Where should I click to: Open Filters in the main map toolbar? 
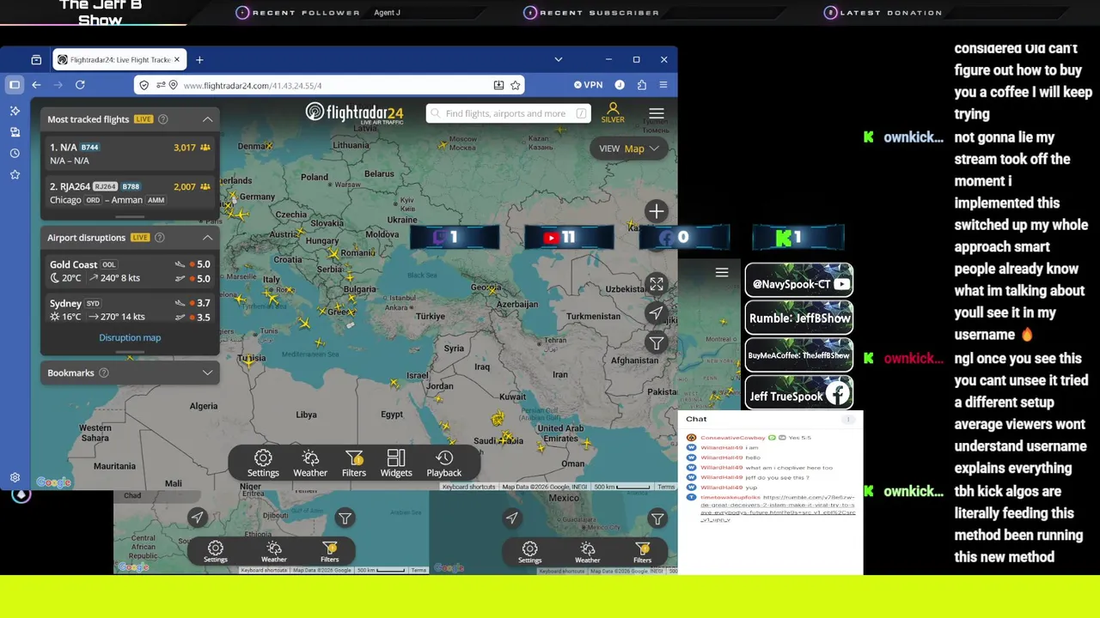(x=354, y=463)
